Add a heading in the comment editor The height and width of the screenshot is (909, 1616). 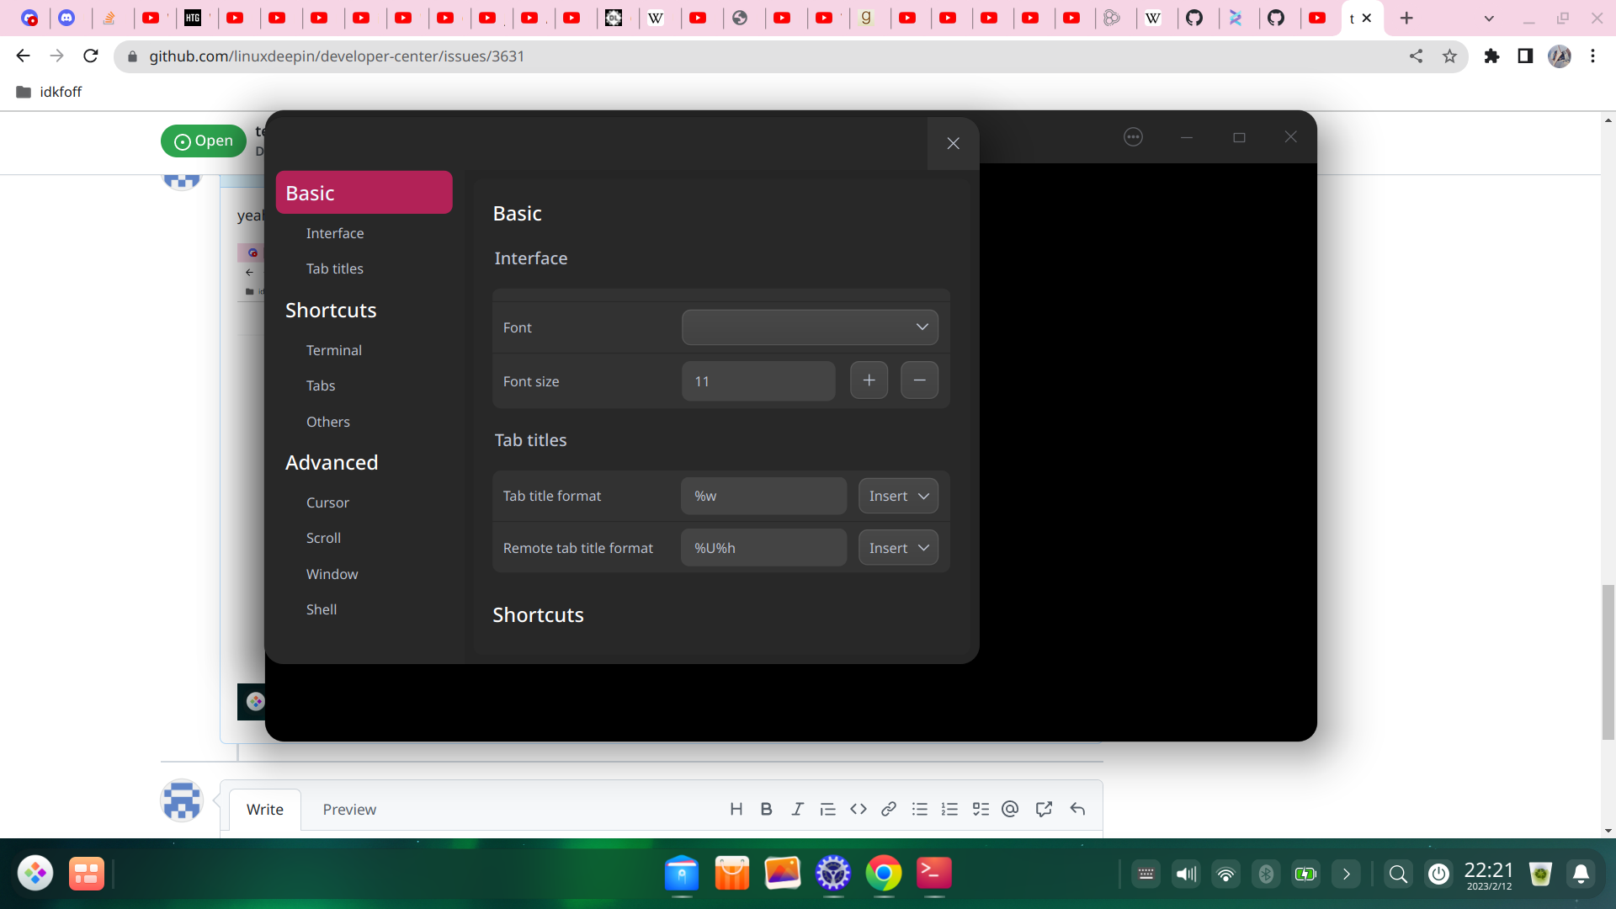click(x=736, y=809)
